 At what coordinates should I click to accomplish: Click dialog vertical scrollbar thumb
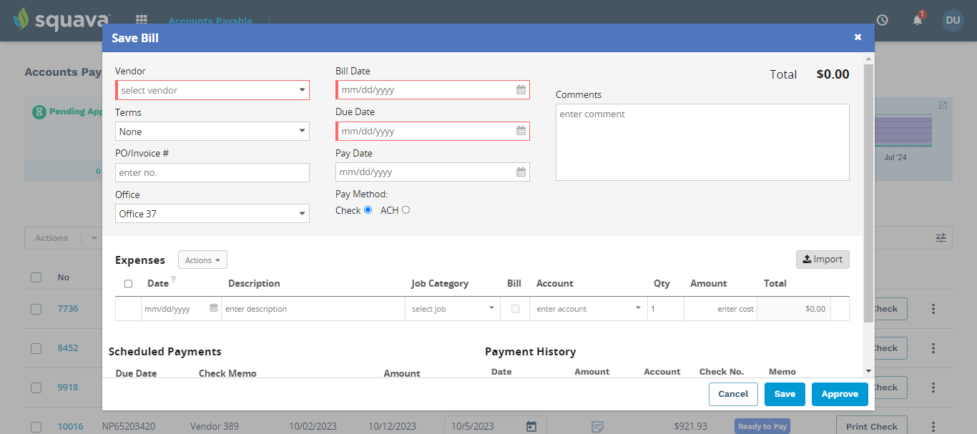pos(868,193)
